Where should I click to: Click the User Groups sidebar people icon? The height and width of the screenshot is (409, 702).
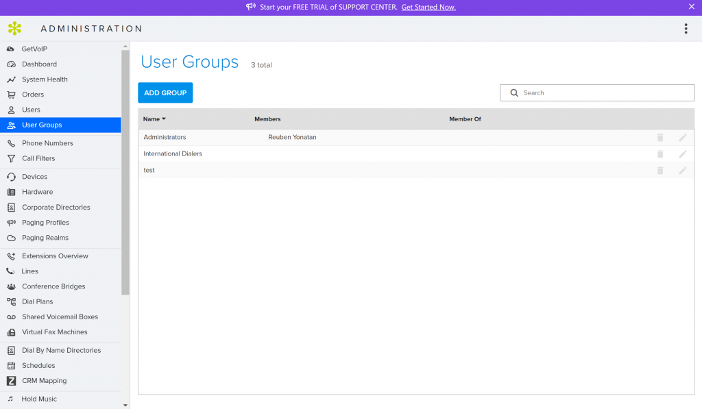pyautogui.click(x=11, y=125)
